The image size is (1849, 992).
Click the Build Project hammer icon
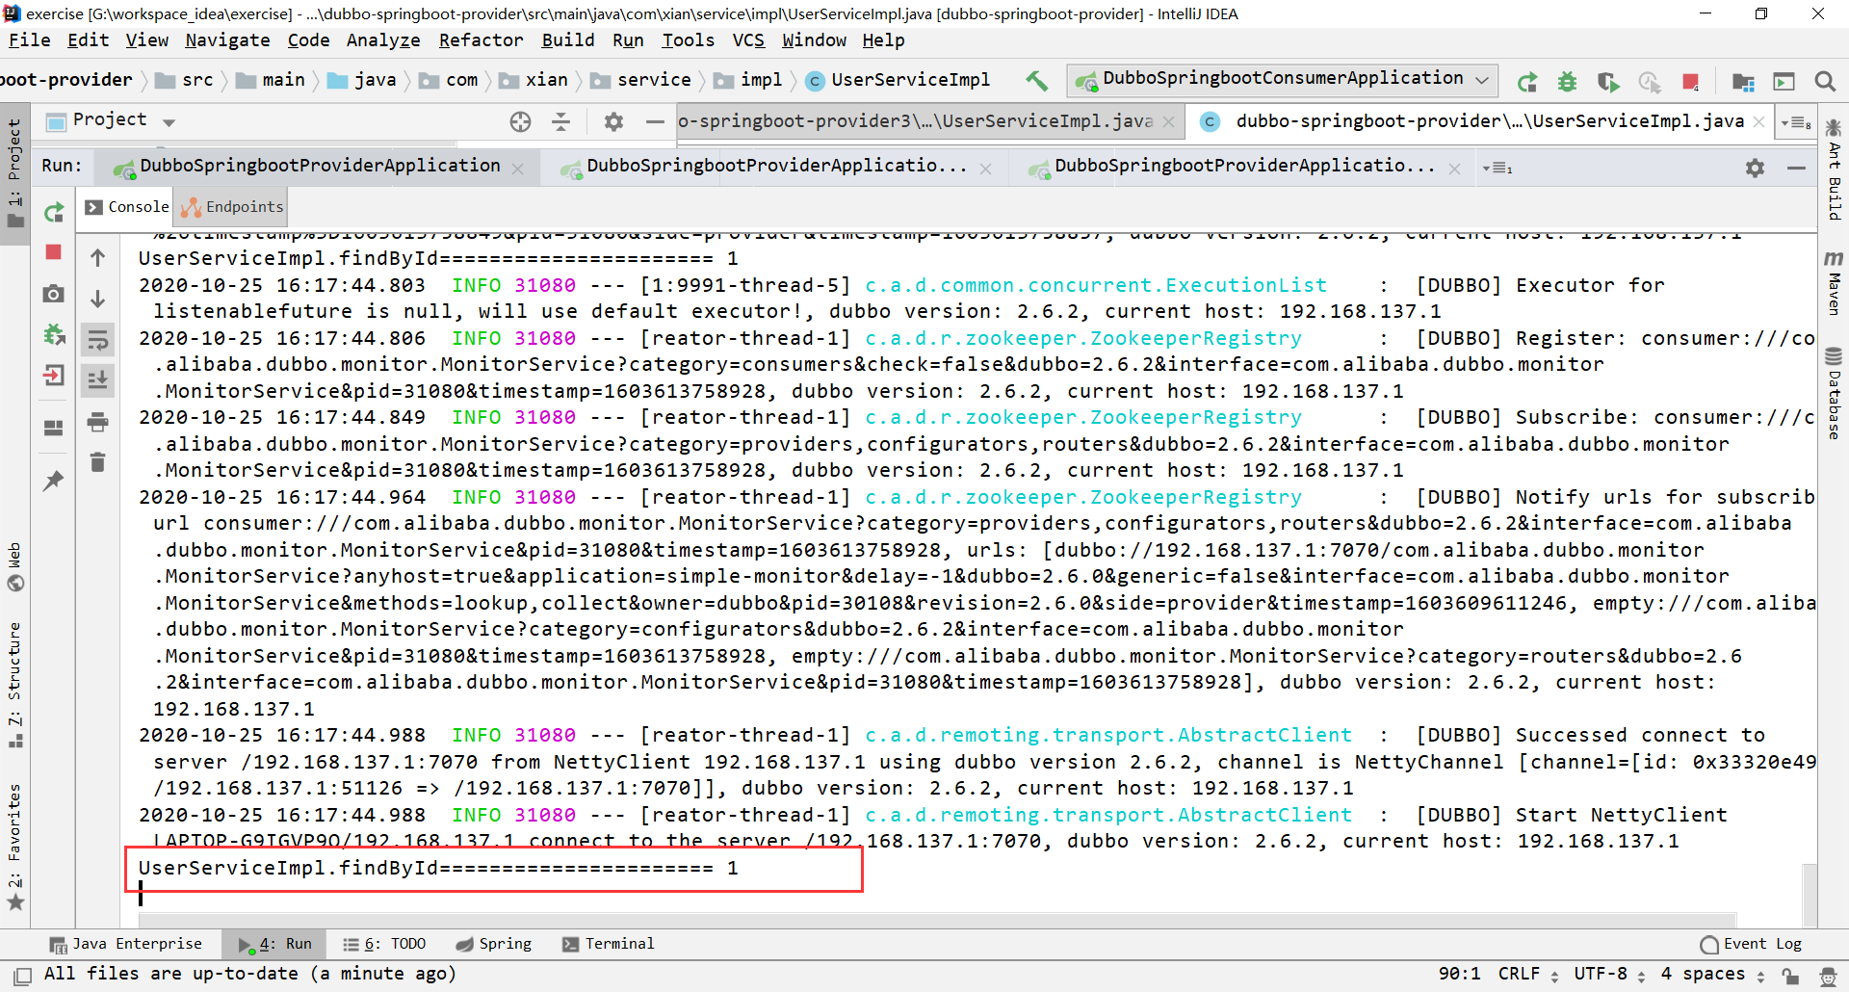pos(1036,81)
